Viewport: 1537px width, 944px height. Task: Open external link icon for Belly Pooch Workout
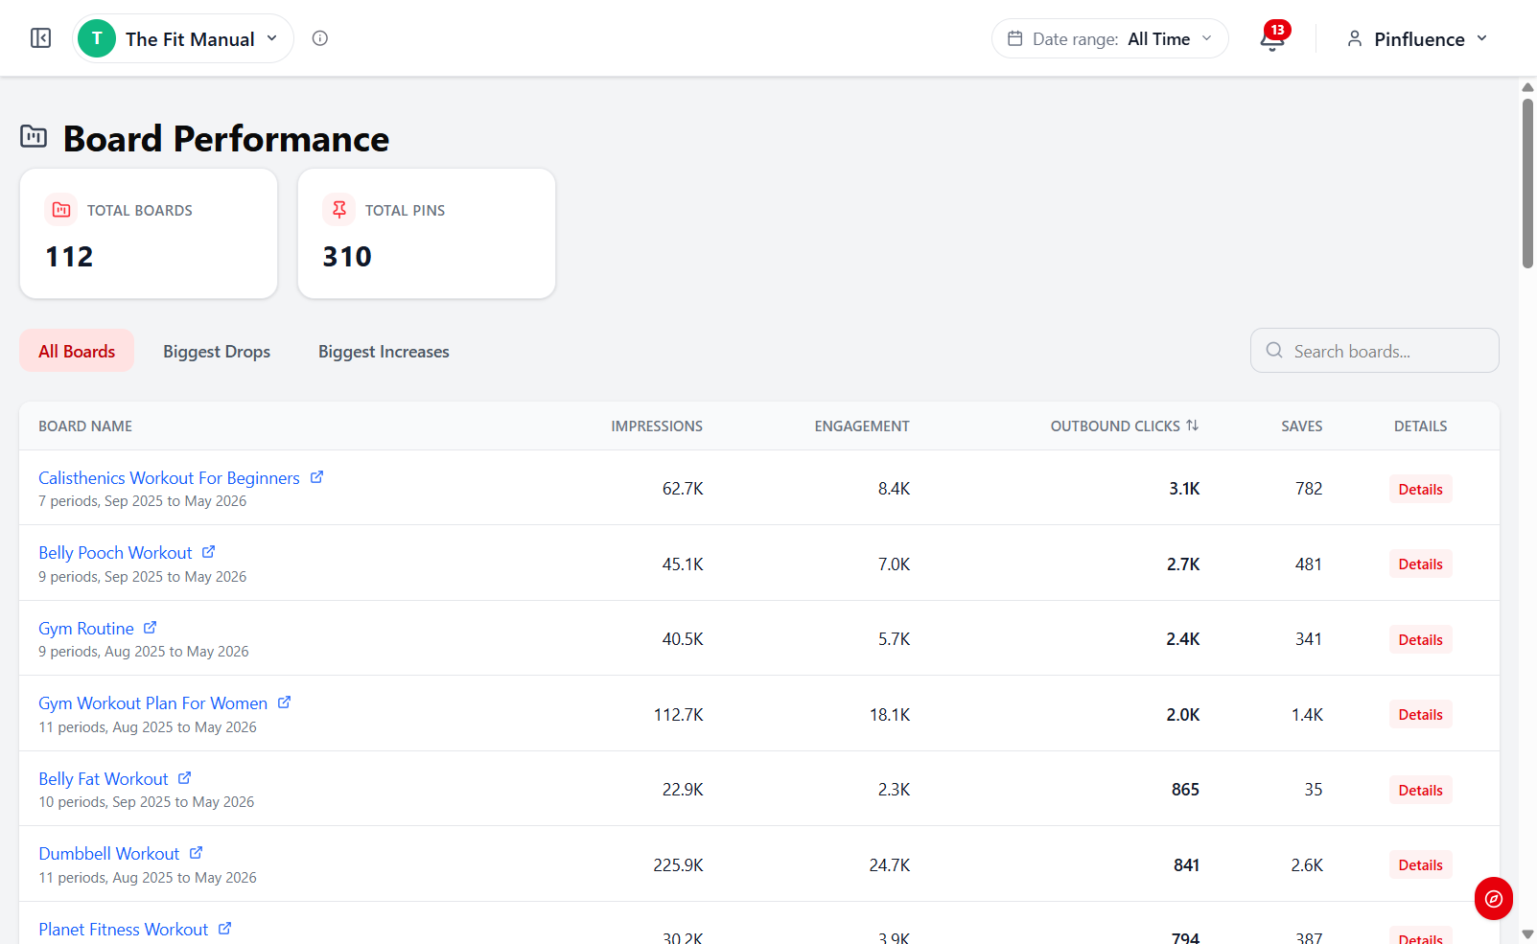209,552
